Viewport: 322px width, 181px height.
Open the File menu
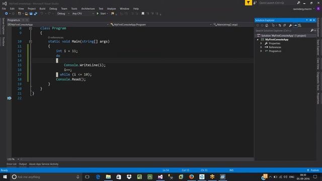[4, 9]
